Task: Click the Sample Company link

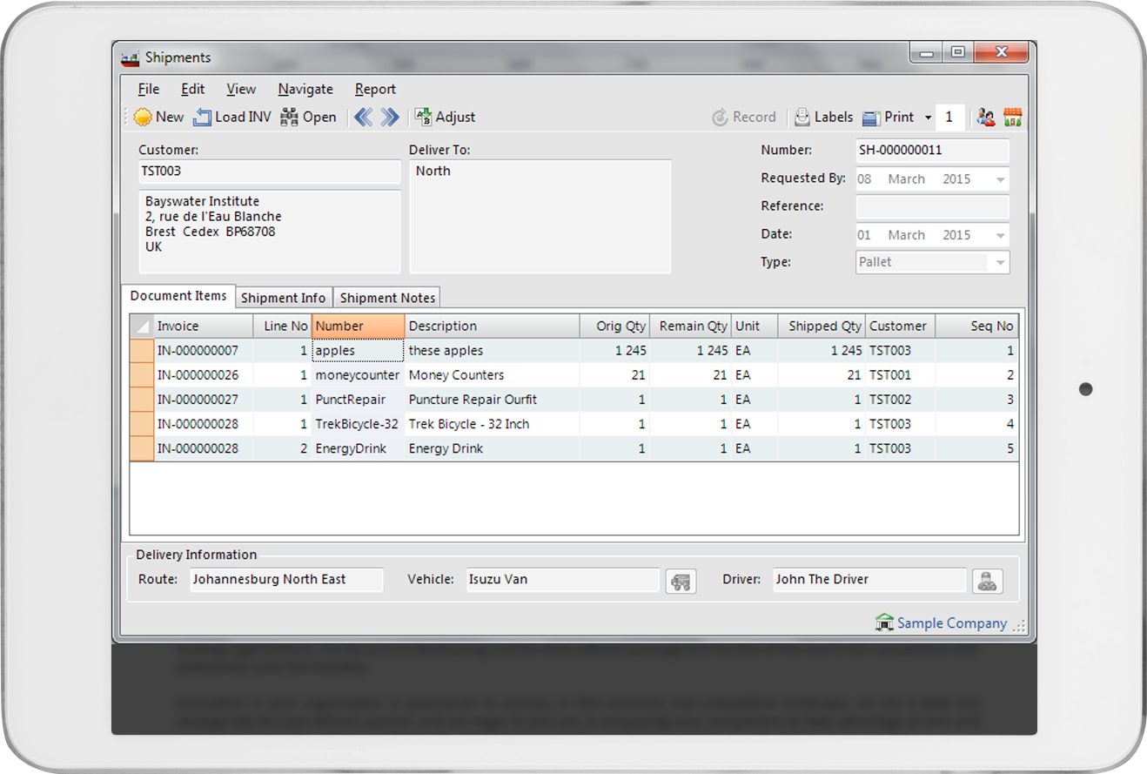Action: 951,623
